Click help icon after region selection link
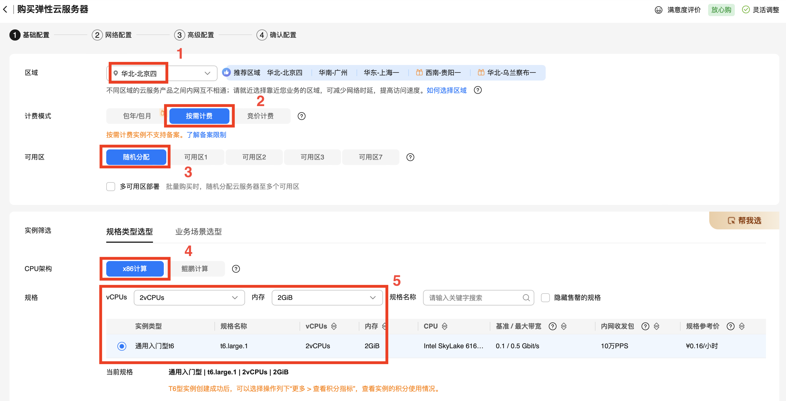Image resolution: width=786 pixels, height=401 pixels. (478, 90)
